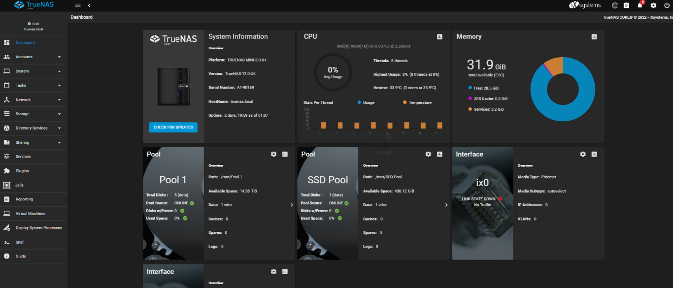Viewport: 673px width, 288px height.
Task: Click the 31.9 GiB total memory value
Action: tap(486, 65)
